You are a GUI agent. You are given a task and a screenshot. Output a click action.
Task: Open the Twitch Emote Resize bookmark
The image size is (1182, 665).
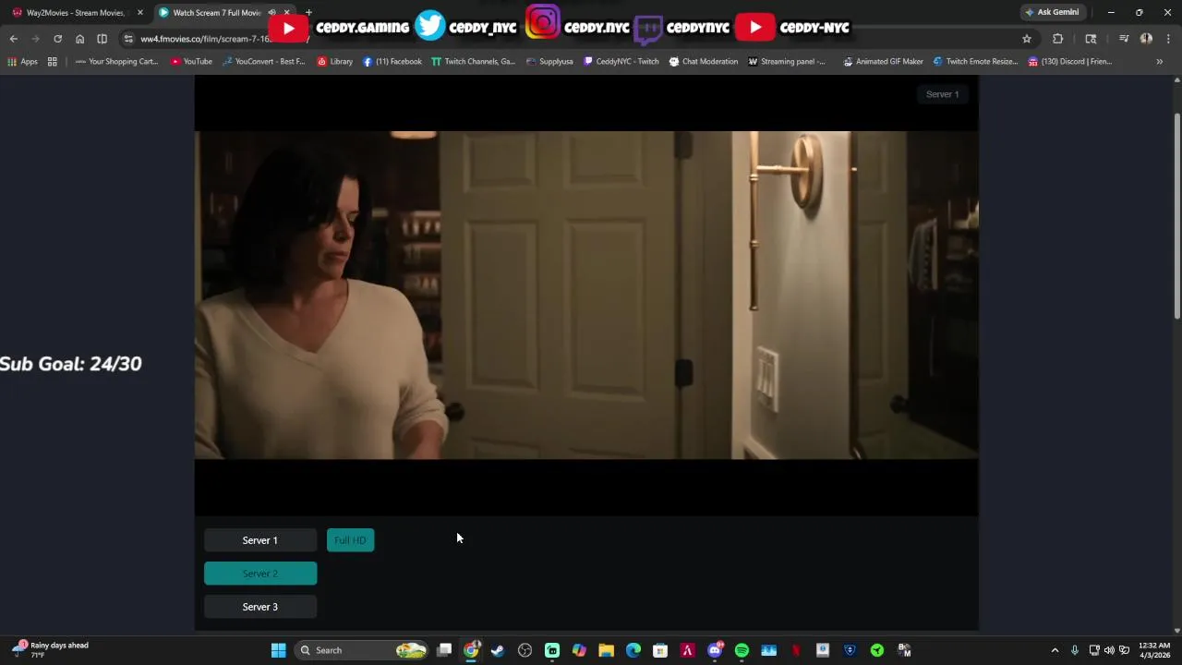975,61
